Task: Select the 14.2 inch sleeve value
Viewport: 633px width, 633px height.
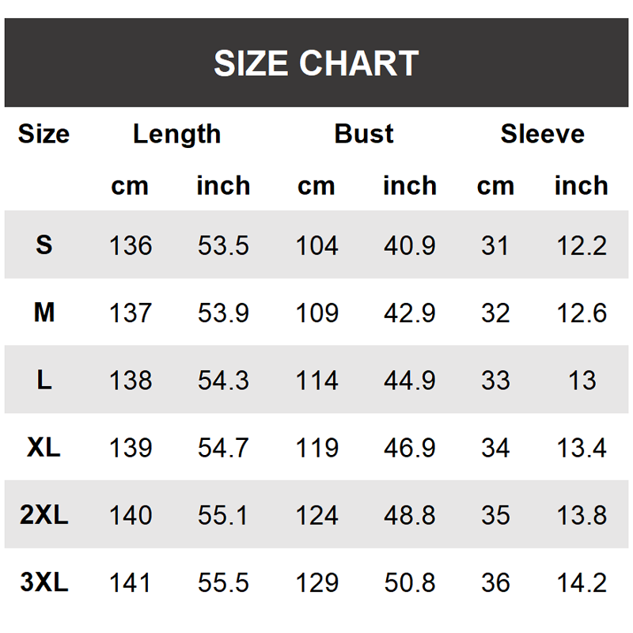Action: (582, 583)
